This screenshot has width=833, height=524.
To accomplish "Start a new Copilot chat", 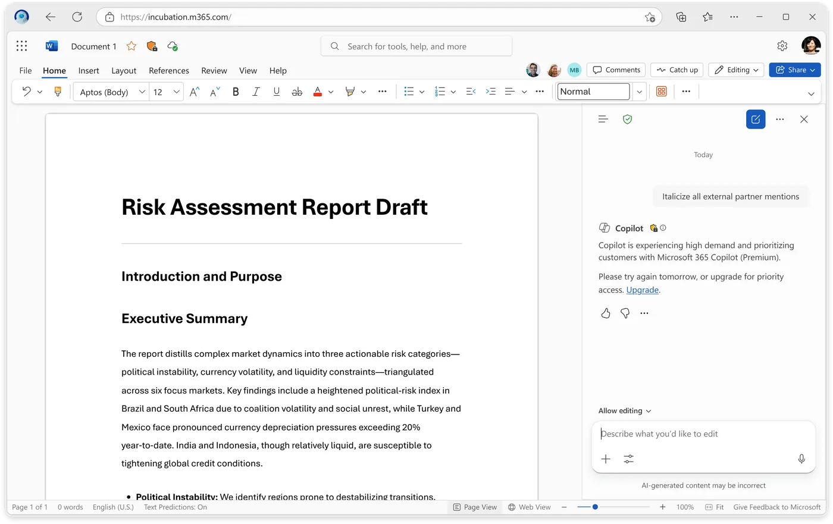I will coord(756,120).
